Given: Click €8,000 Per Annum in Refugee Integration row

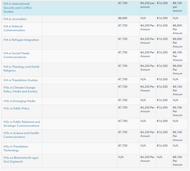Looking at the screenshot, I should tap(178, 43).
